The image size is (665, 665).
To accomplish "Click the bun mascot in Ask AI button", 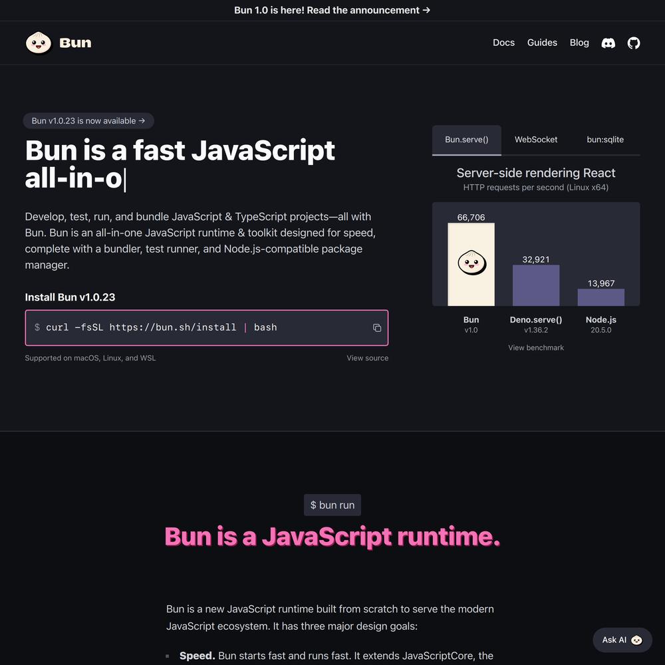I will click(x=636, y=640).
